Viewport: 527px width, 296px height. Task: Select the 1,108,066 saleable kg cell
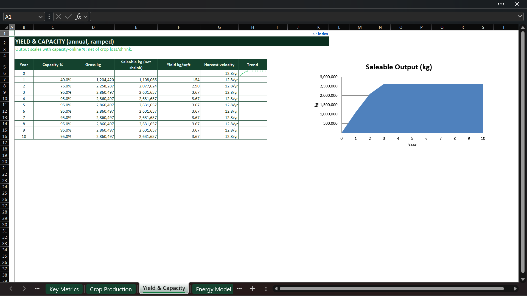click(x=136, y=80)
